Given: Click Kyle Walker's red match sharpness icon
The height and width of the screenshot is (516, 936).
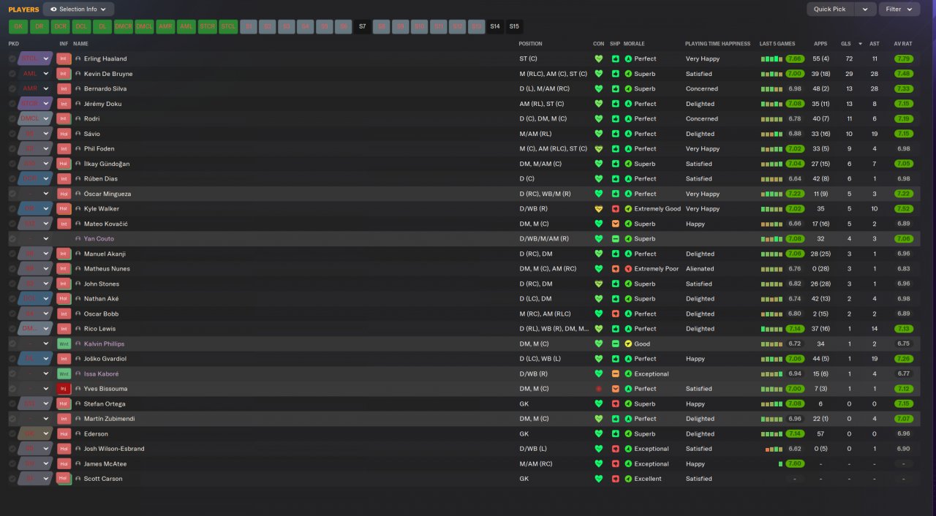Looking at the screenshot, I should [615, 208].
